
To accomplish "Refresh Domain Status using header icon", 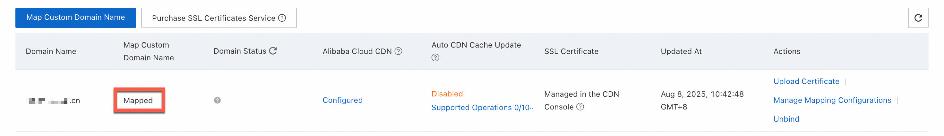I will [x=273, y=51].
